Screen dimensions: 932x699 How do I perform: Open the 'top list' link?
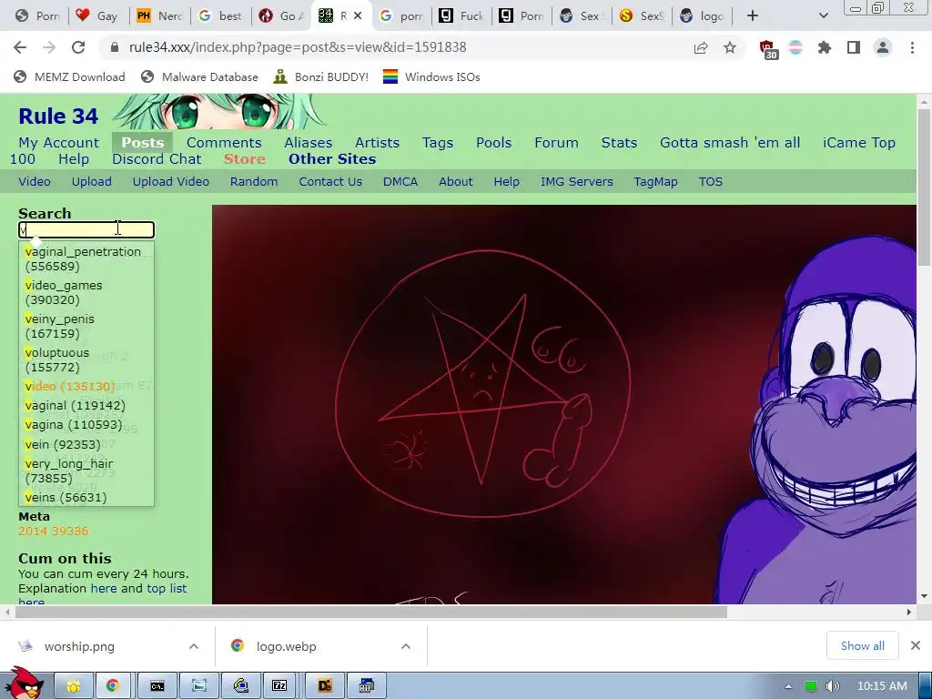(167, 589)
